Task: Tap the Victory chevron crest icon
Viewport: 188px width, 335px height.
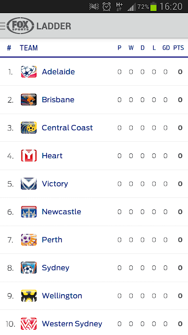Action: point(29,184)
